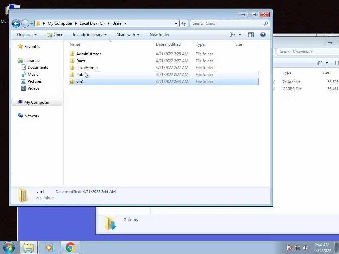339x254 pixels.
Task: Open Pictures library in sidebar
Action: point(34,81)
